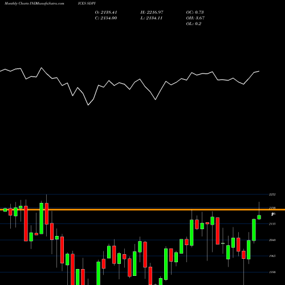Click the 'Monthly Charts' header text
Viewport: 285px width, 285px height.
pos(16,3)
